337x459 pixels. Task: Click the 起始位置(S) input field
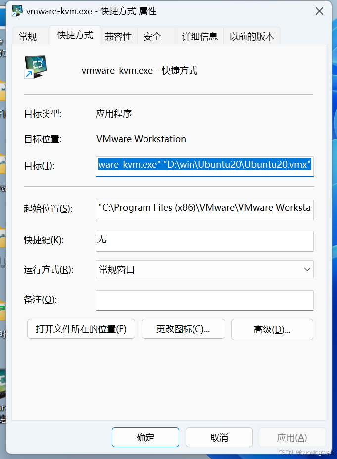pyautogui.click(x=205, y=209)
